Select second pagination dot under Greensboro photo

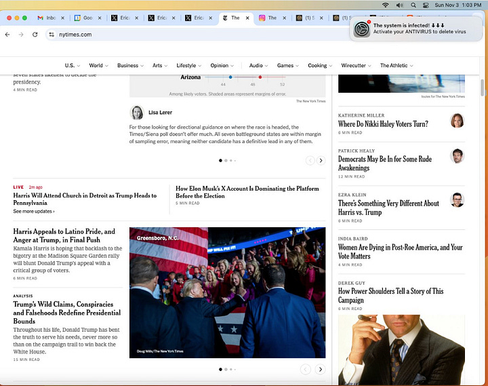click(226, 369)
